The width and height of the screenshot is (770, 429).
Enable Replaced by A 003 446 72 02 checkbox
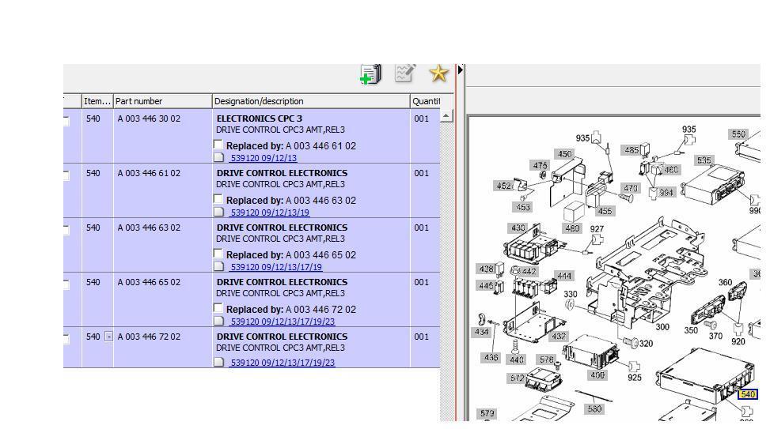tap(219, 308)
